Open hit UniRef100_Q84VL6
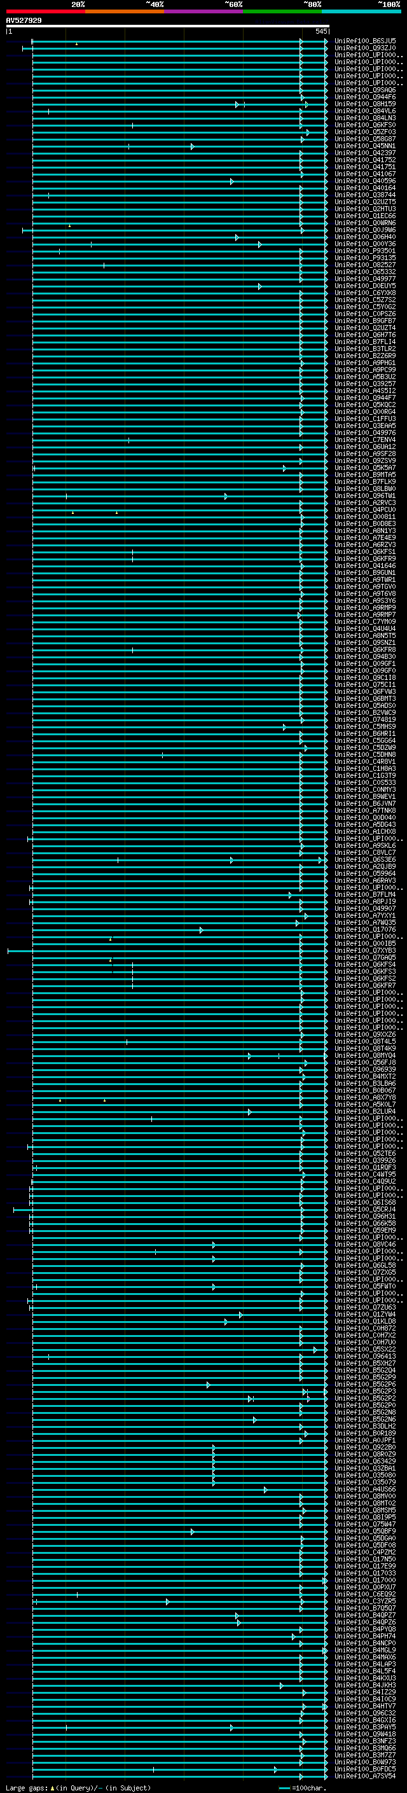This screenshot has width=407, height=1793. (365, 111)
